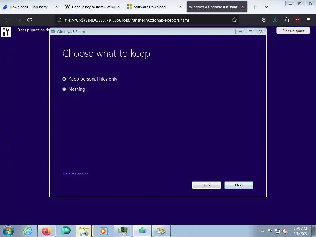
Task: Click the Back button in Setup
Action: 206,185
